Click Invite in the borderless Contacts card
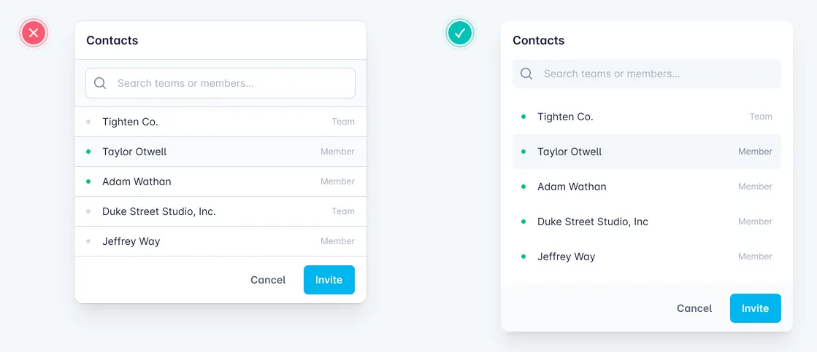Viewport: 817px width, 352px height. coord(755,308)
